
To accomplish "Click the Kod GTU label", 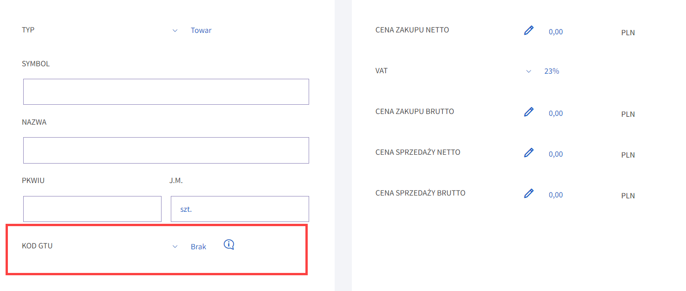I will 37,246.
